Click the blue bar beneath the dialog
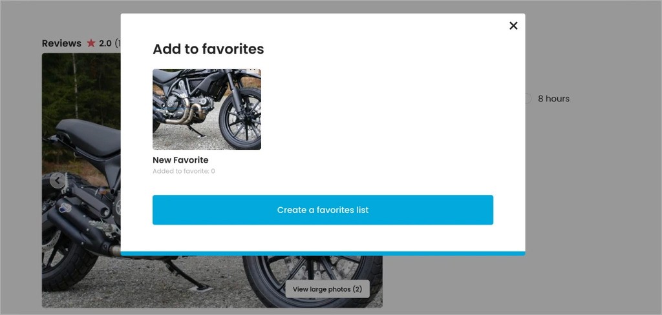 tap(323, 253)
